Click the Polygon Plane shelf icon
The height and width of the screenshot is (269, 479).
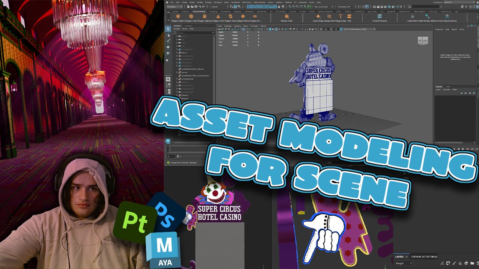243,16
